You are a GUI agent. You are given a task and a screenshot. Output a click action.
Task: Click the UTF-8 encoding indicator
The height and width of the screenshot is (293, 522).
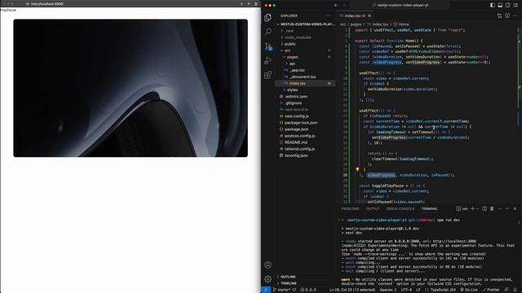tap(406, 290)
